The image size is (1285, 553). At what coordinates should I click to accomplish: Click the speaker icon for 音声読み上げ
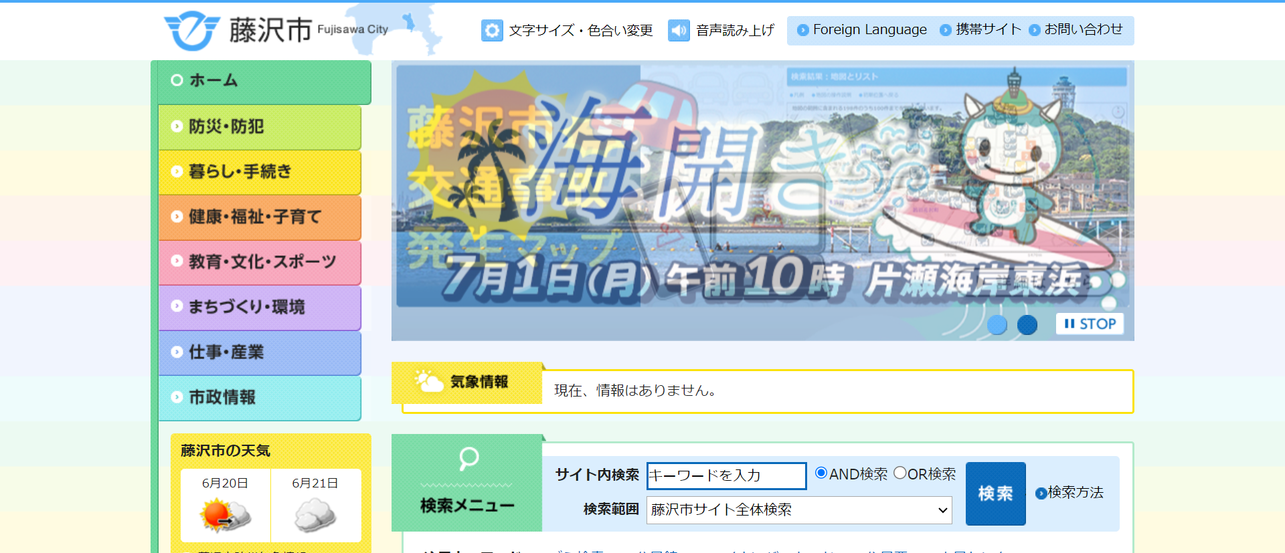pos(679,30)
